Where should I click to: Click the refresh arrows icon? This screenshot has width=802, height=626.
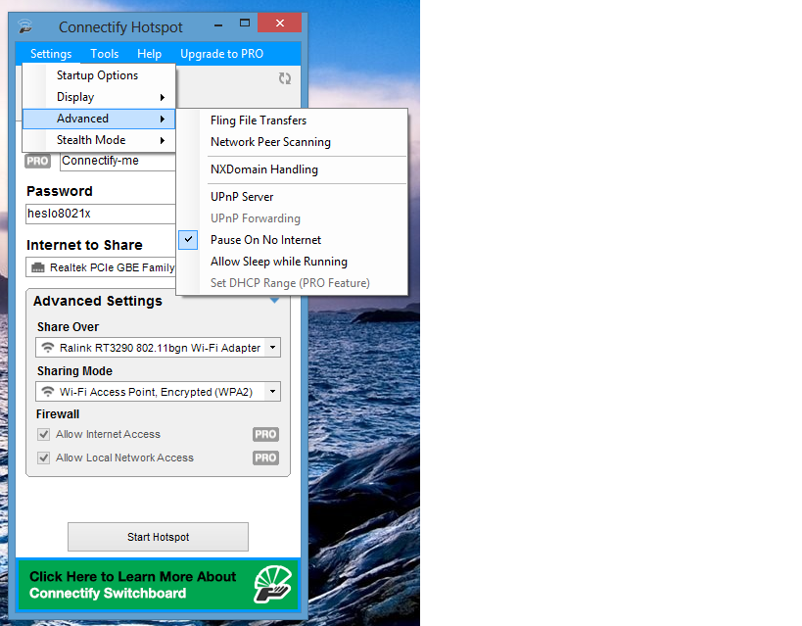pos(285,78)
